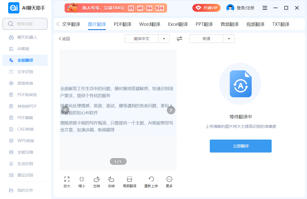Rotate image left with 左转
Screen dimensions: 307x199
point(97,179)
